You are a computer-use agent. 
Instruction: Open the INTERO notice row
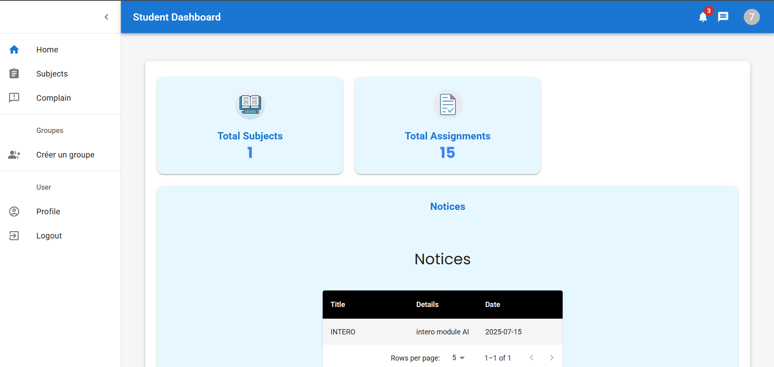(442, 332)
